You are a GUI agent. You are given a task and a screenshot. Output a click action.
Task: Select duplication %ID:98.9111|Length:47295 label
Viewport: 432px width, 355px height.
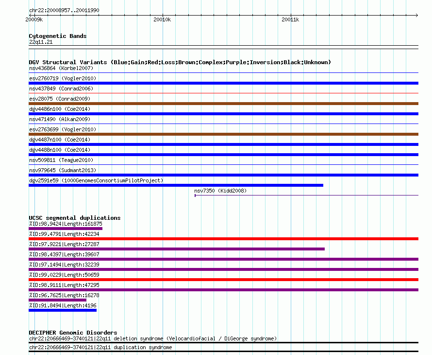tap(64, 285)
